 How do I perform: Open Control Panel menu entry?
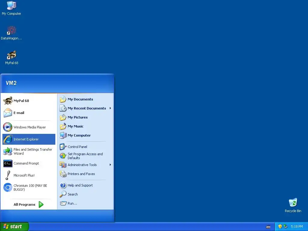tap(77, 147)
